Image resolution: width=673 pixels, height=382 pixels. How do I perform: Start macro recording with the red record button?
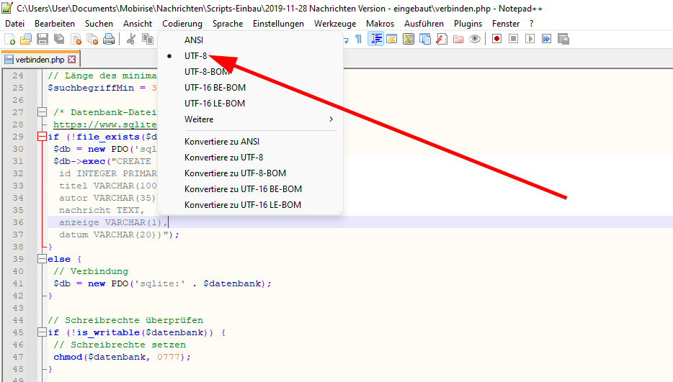coord(496,39)
